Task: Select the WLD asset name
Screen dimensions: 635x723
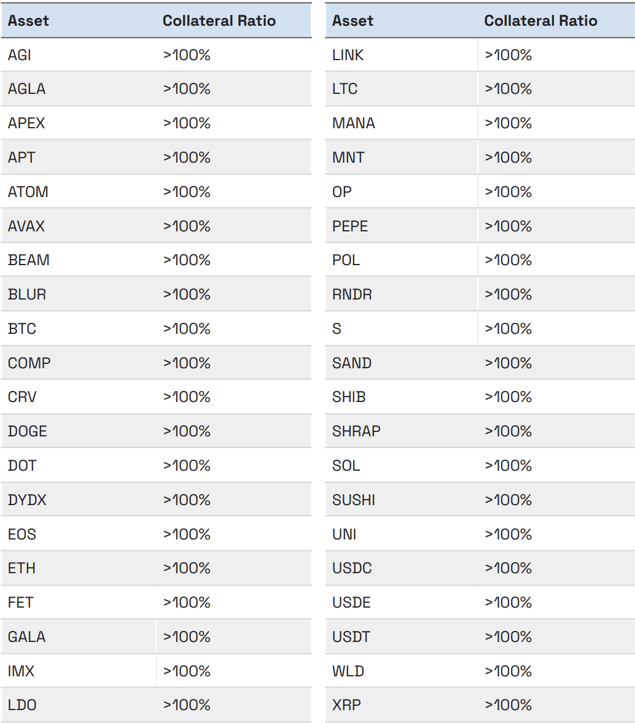Action: (348, 671)
